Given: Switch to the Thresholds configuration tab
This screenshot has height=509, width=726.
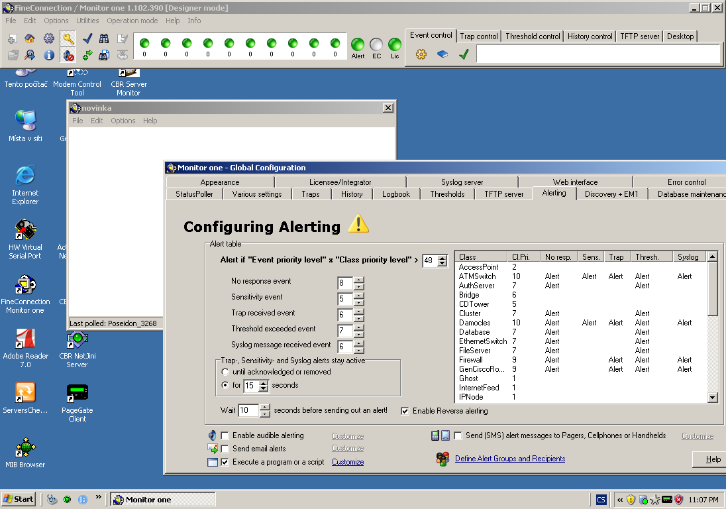Looking at the screenshot, I should tap(447, 194).
